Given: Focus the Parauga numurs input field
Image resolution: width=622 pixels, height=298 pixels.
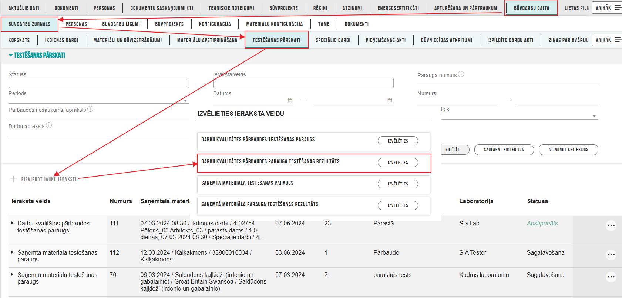Looking at the screenshot, I should pyautogui.click(x=508, y=82).
